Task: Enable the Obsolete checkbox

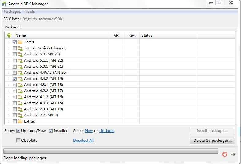Action: click(18, 141)
